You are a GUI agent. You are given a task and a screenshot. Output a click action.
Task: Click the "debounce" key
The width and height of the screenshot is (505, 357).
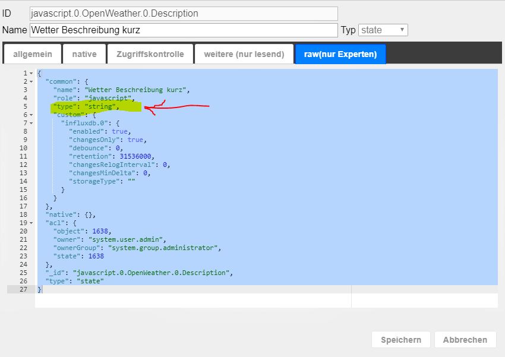pyautogui.click(x=89, y=148)
